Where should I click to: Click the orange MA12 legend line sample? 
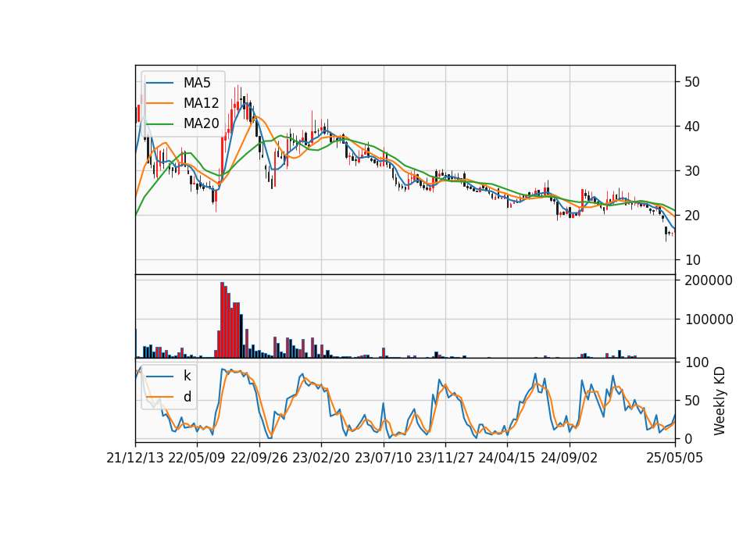pyautogui.click(x=159, y=103)
